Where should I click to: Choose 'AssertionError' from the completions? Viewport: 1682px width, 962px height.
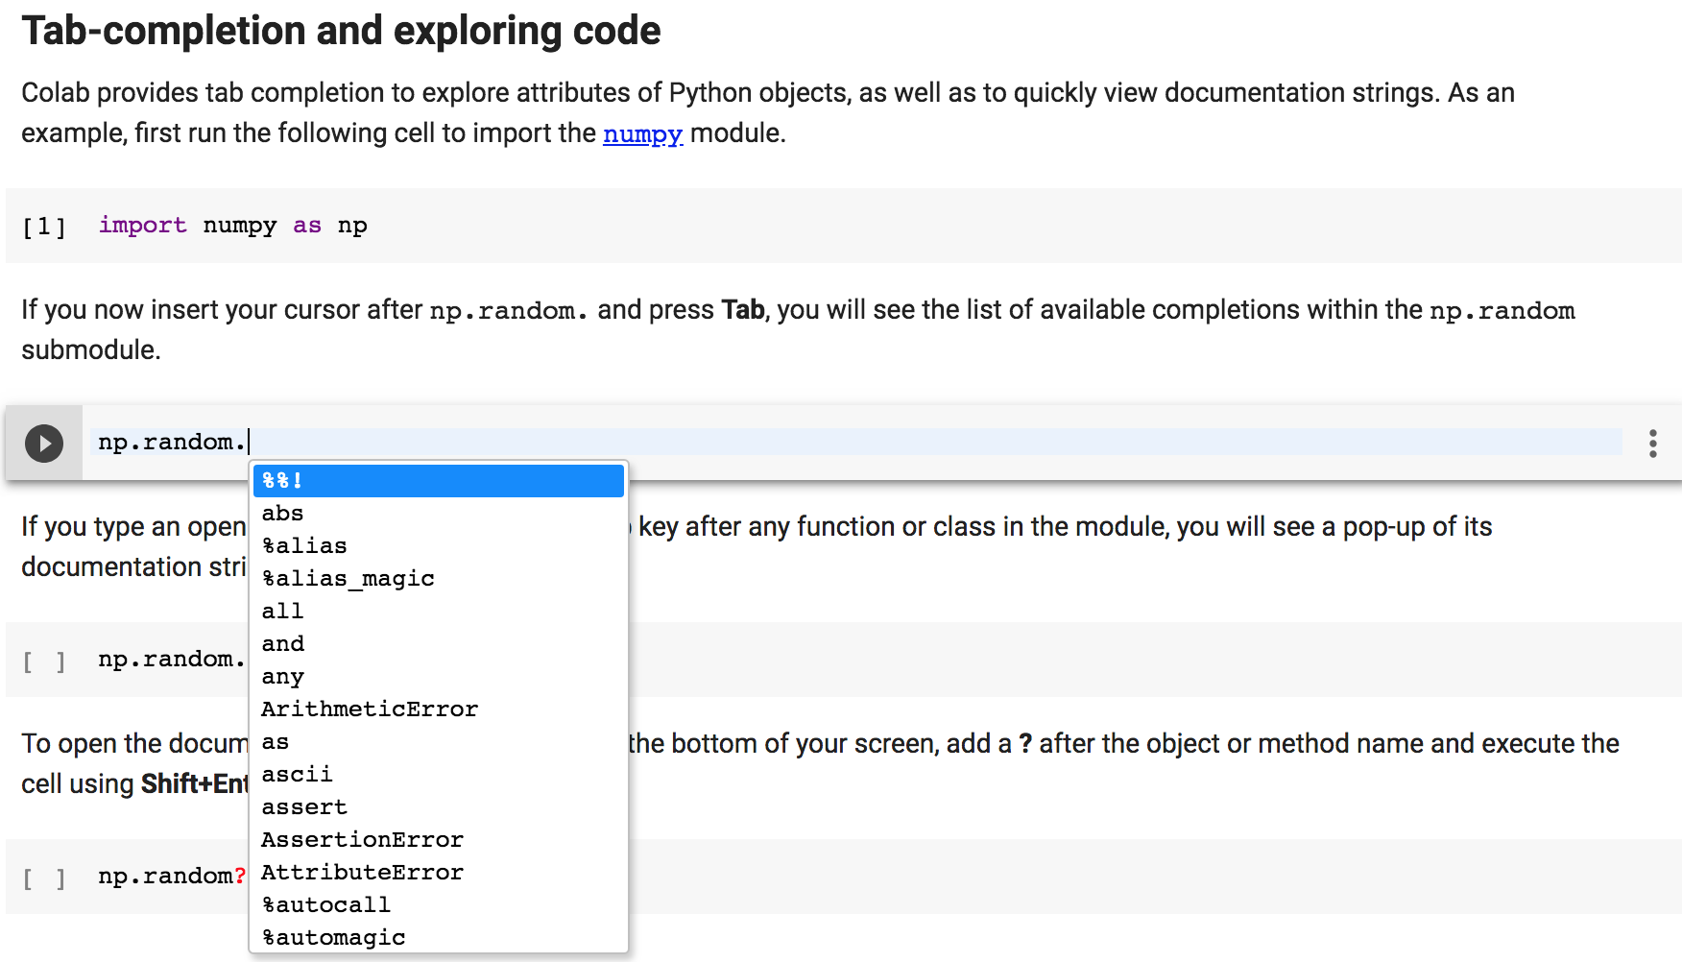pyautogui.click(x=362, y=839)
